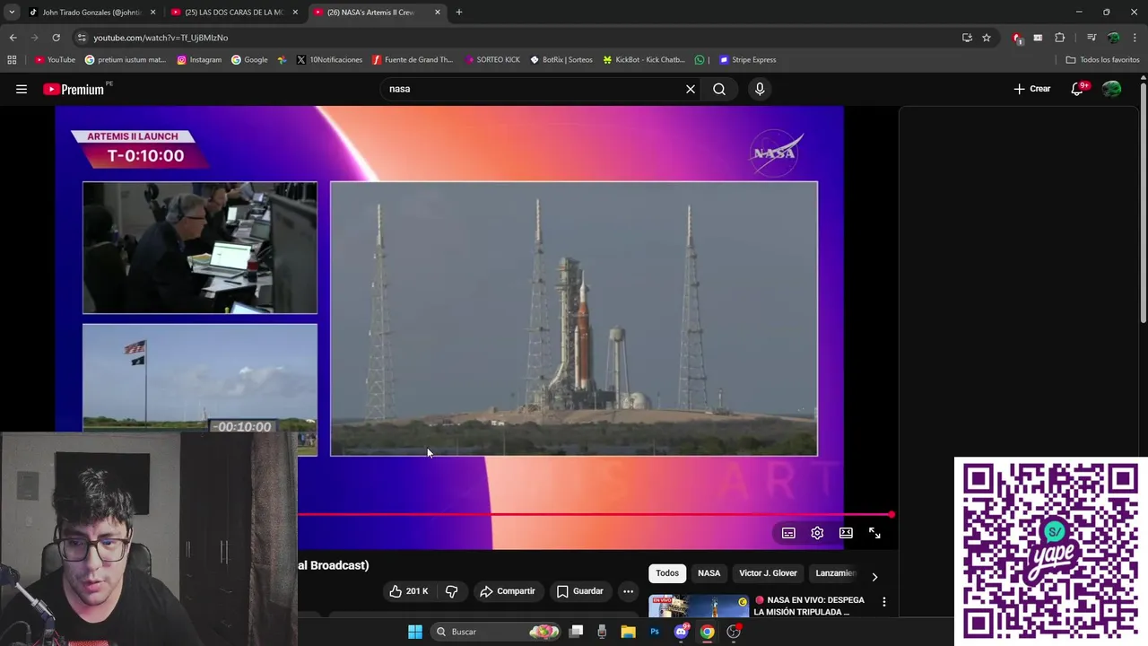Open options menu for NASA EN VIVO video

coord(883,602)
